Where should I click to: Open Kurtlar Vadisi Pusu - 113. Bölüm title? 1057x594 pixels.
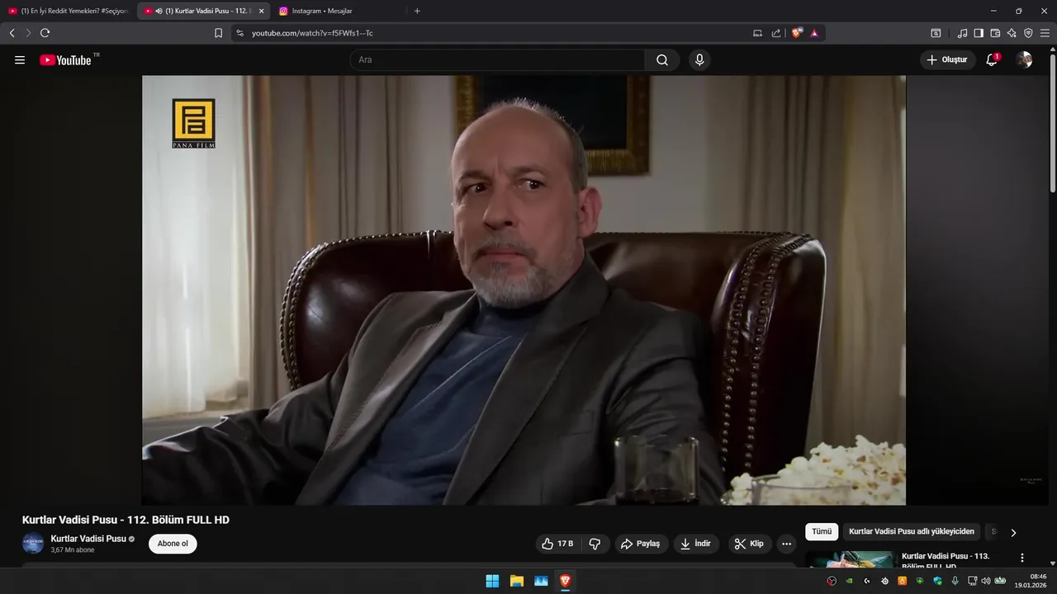click(x=946, y=560)
